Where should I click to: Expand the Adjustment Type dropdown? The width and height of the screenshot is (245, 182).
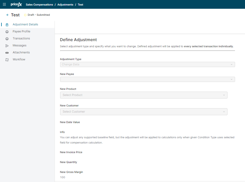pyautogui.click(x=147, y=64)
